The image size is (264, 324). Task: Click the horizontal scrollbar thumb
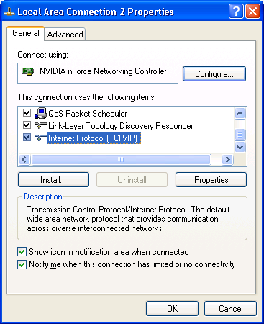(121, 159)
